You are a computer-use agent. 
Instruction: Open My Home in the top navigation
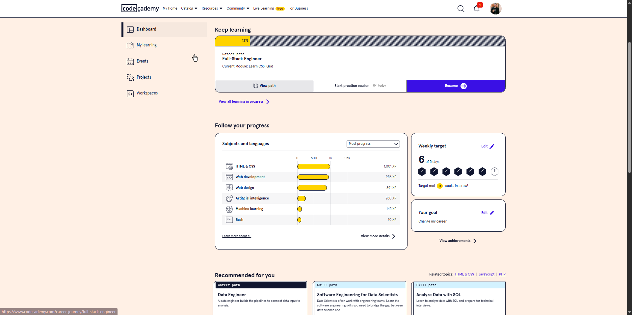[x=170, y=9]
